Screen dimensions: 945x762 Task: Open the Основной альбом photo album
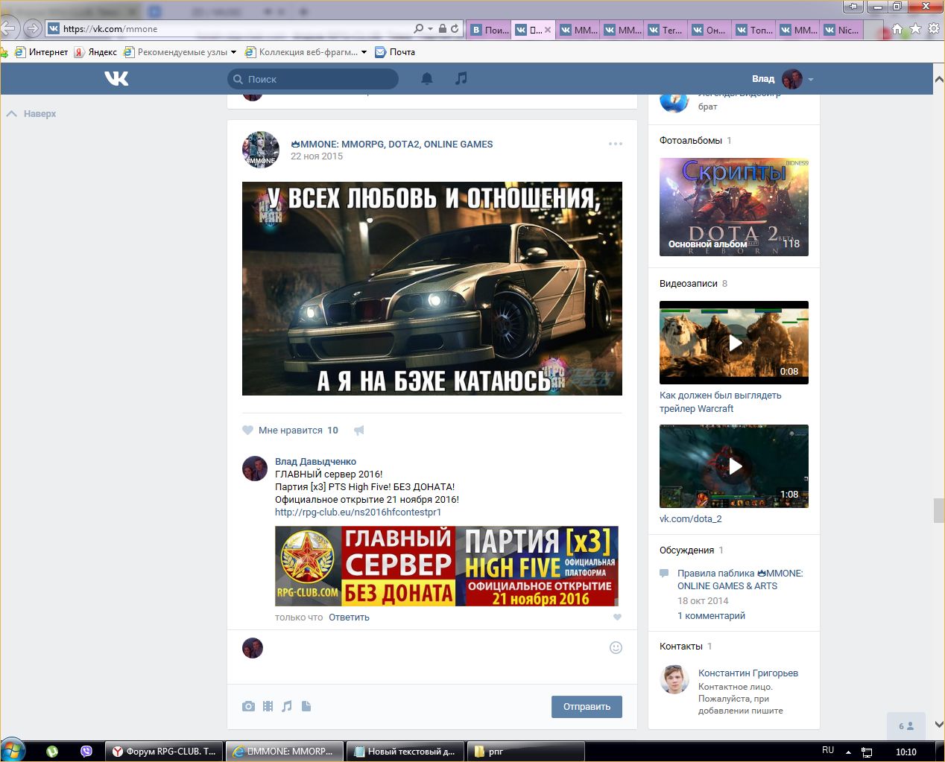pyautogui.click(x=734, y=207)
